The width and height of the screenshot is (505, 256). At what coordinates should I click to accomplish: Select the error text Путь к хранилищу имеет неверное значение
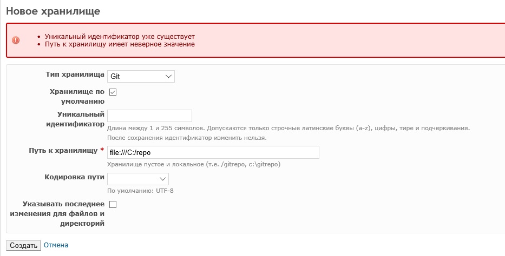[120, 44]
